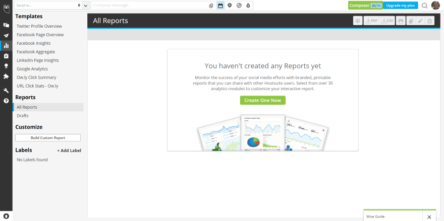Duplicate report with the copy icon

coord(411,21)
